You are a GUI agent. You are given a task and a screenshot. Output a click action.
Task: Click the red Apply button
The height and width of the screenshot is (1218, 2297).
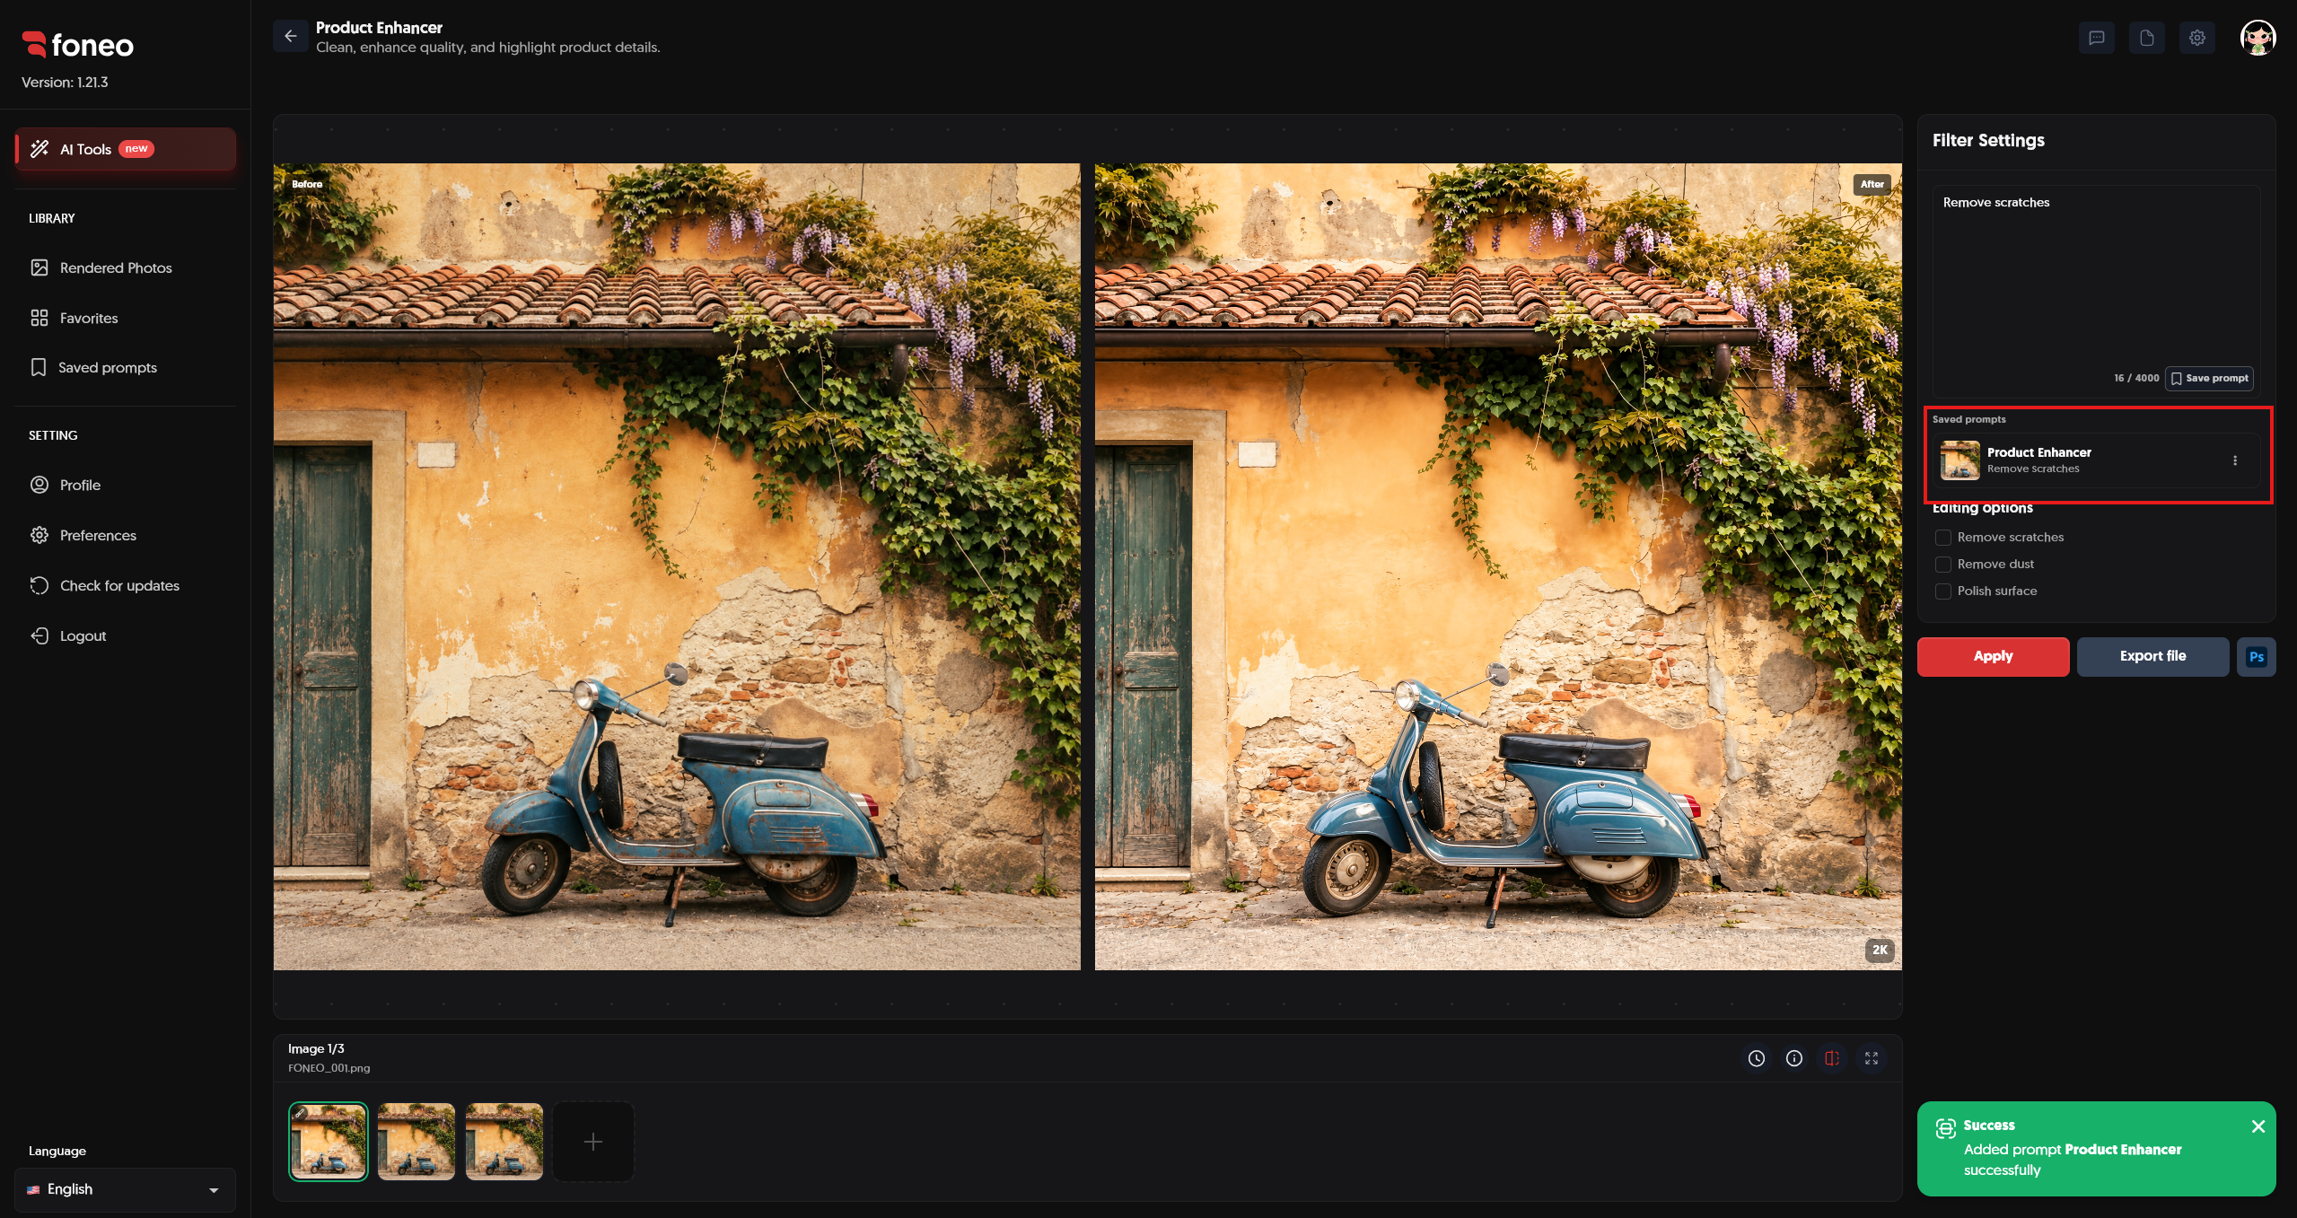click(x=1993, y=656)
